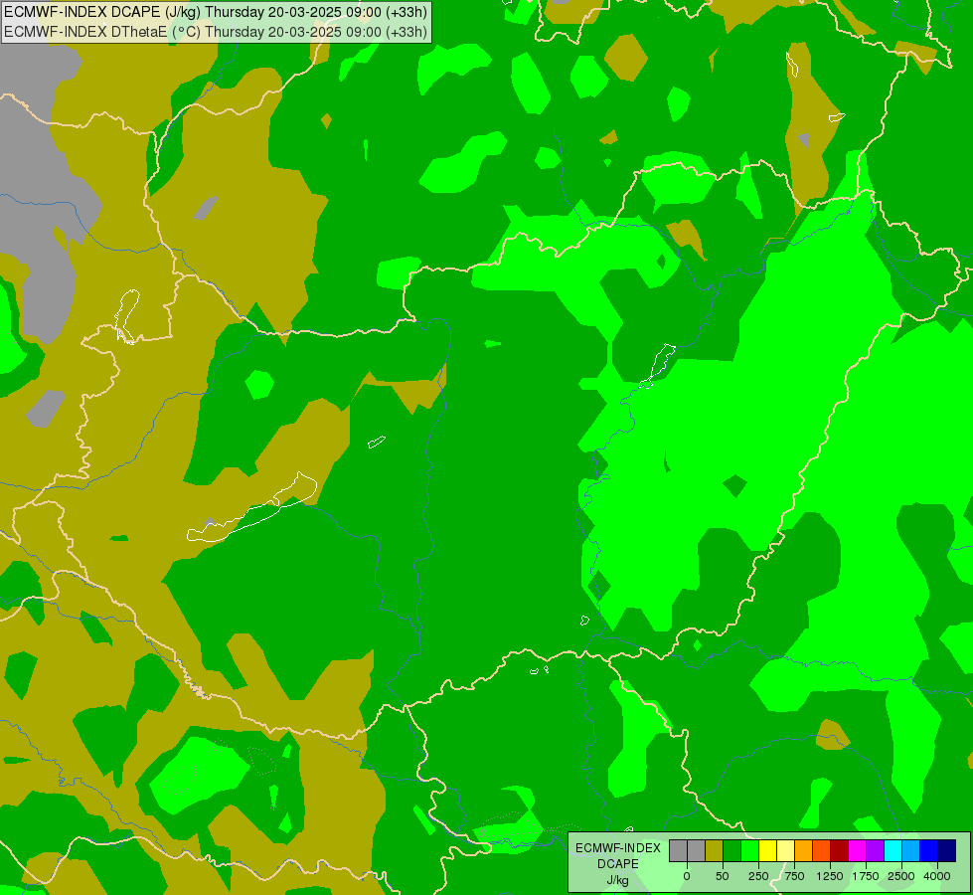The image size is (973, 895).
Task: Click the legend tick value 250
Action: click(758, 876)
